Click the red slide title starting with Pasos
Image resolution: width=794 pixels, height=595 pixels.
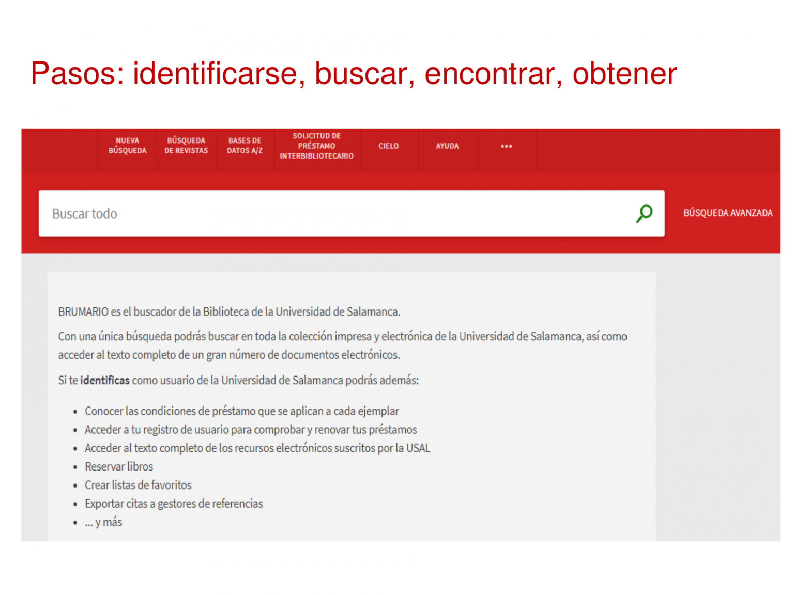pyautogui.click(x=354, y=73)
